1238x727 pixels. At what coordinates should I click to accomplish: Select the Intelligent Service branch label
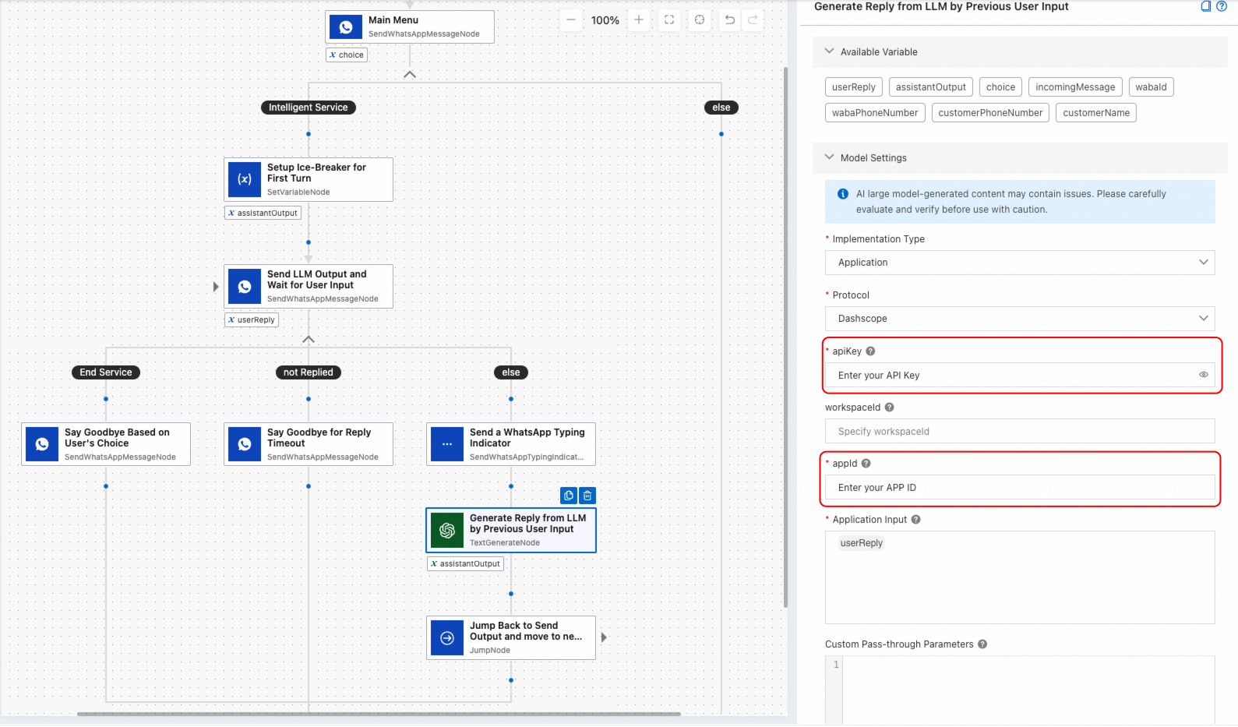coord(309,108)
